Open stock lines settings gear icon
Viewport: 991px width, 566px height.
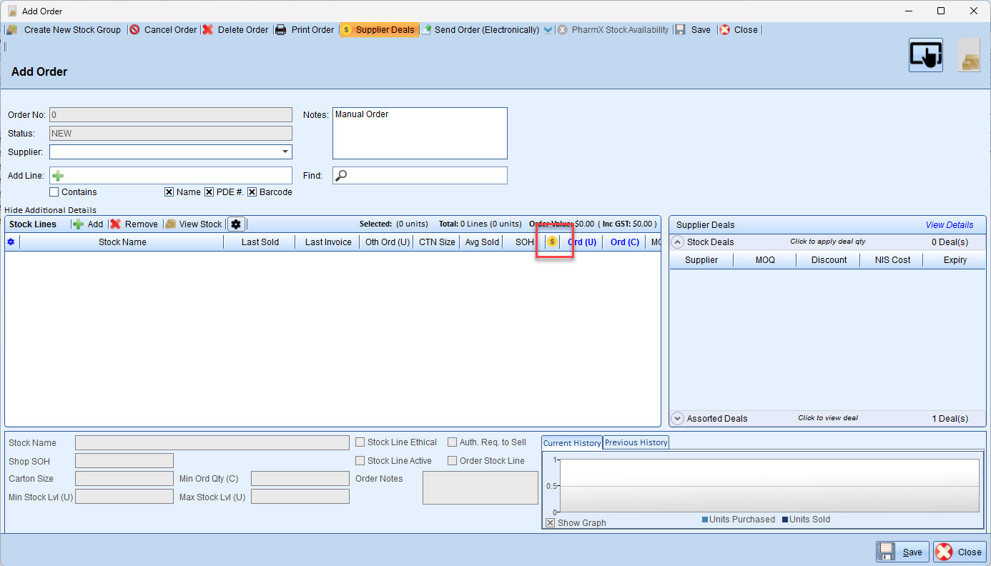coord(236,224)
